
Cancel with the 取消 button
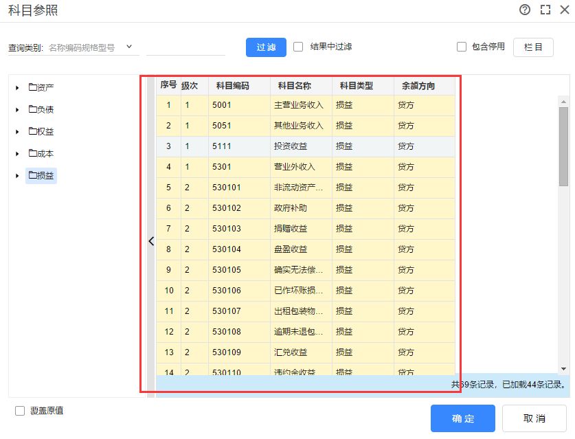(534, 418)
